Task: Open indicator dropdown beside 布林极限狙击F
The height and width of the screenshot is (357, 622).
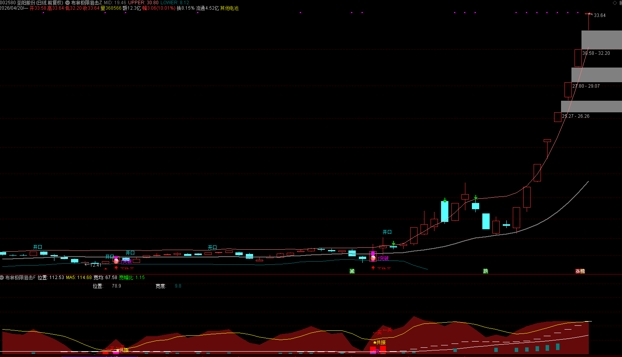Action: click(x=2, y=277)
